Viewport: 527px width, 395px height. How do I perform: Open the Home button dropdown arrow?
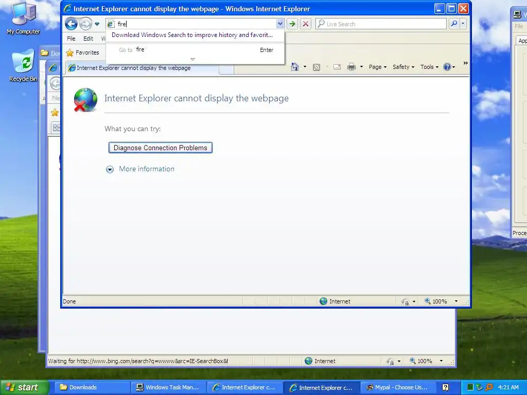click(x=305, y=67)
